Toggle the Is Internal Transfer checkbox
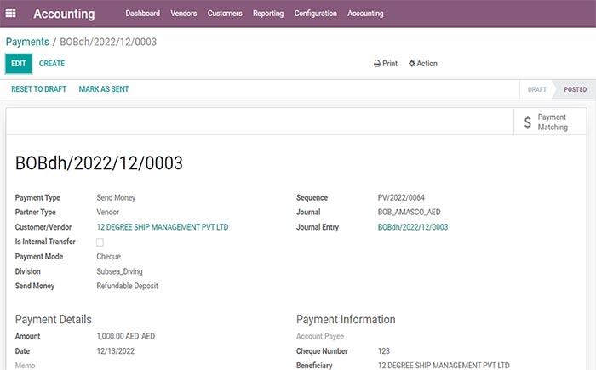 tap(100, 242)
